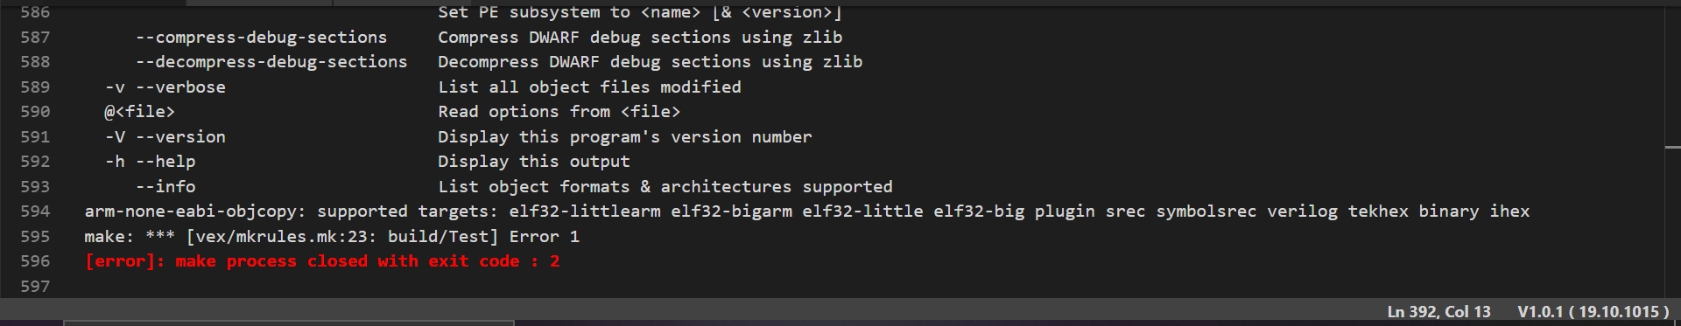Image resolution: width=1681 pixels, height=326 pixels.
Task: Click the empty line 597 in the gutter
Action: (x=35, y=287)
